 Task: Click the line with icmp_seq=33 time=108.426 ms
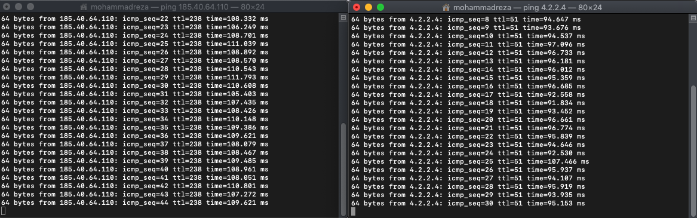point(135,111)
